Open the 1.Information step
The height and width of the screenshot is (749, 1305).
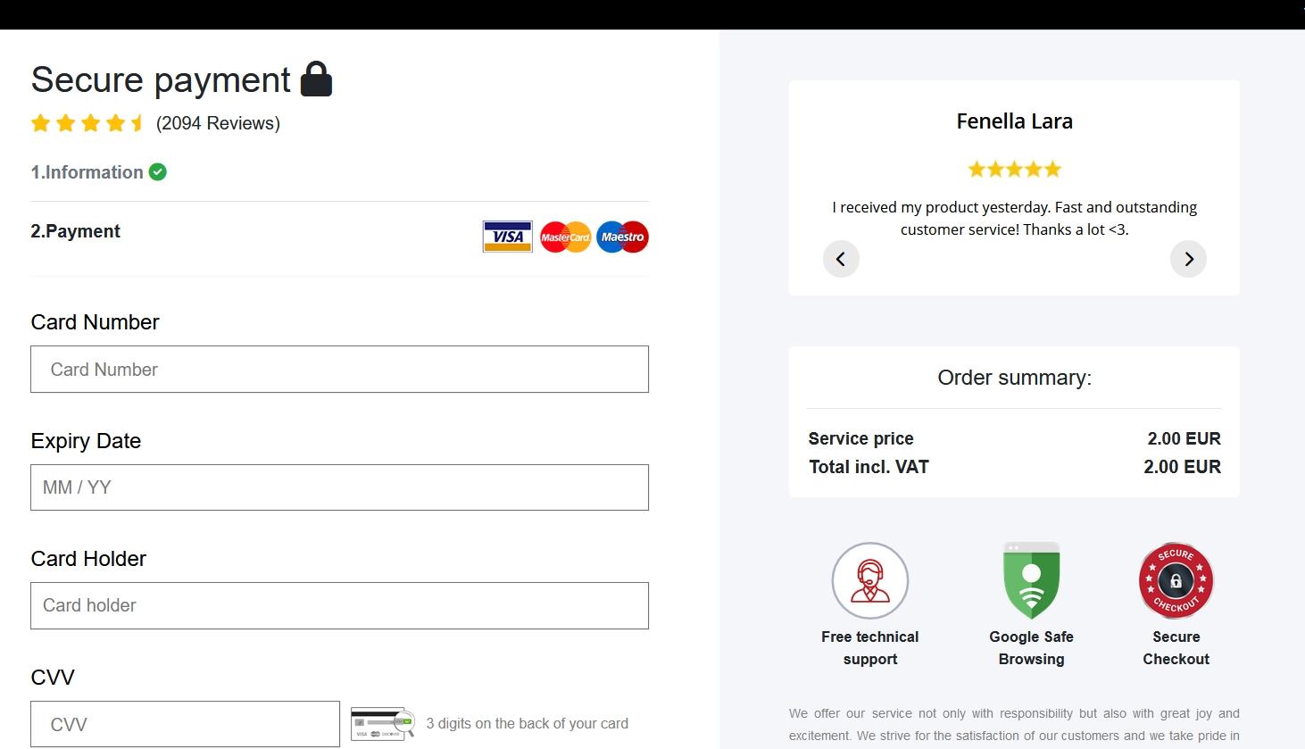(87, 172)
